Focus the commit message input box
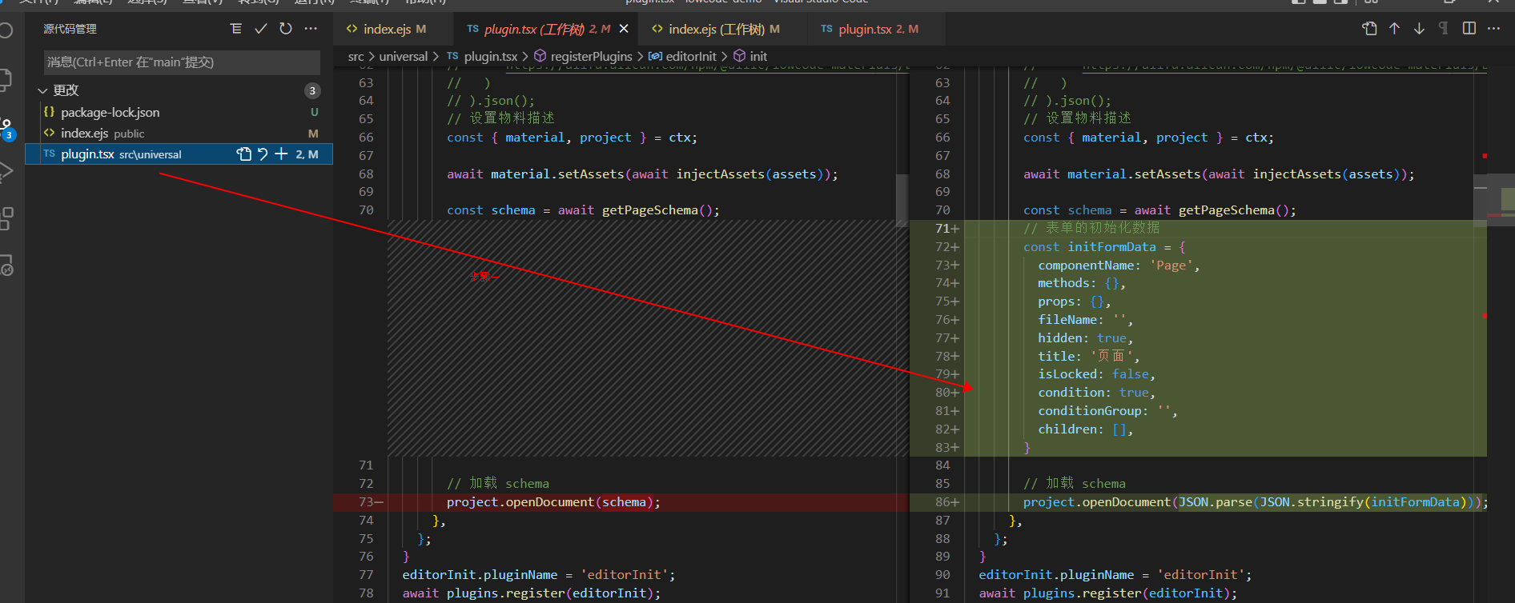The image size is (1515, 603). (x=182, y=62)
